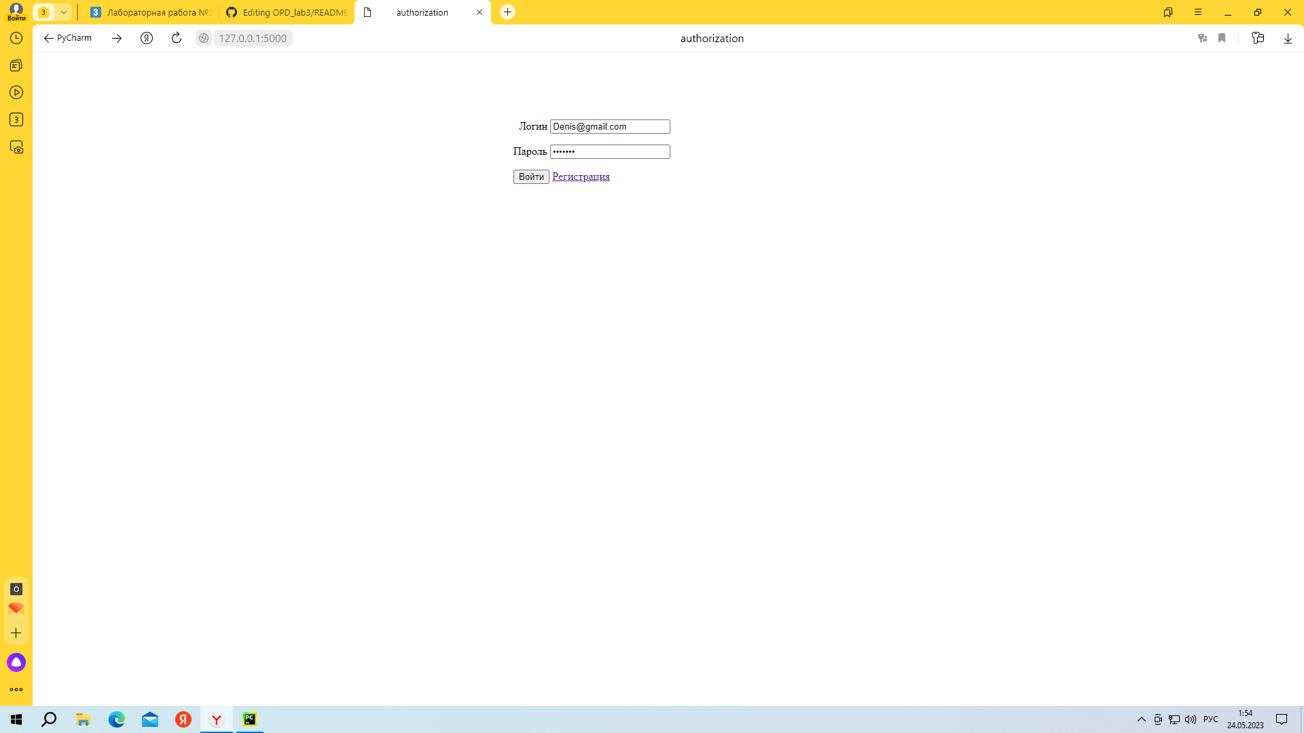Open the screenshot tool in sidebar
The height and width of the screenshot is (733, 1304).
point(16,147)
